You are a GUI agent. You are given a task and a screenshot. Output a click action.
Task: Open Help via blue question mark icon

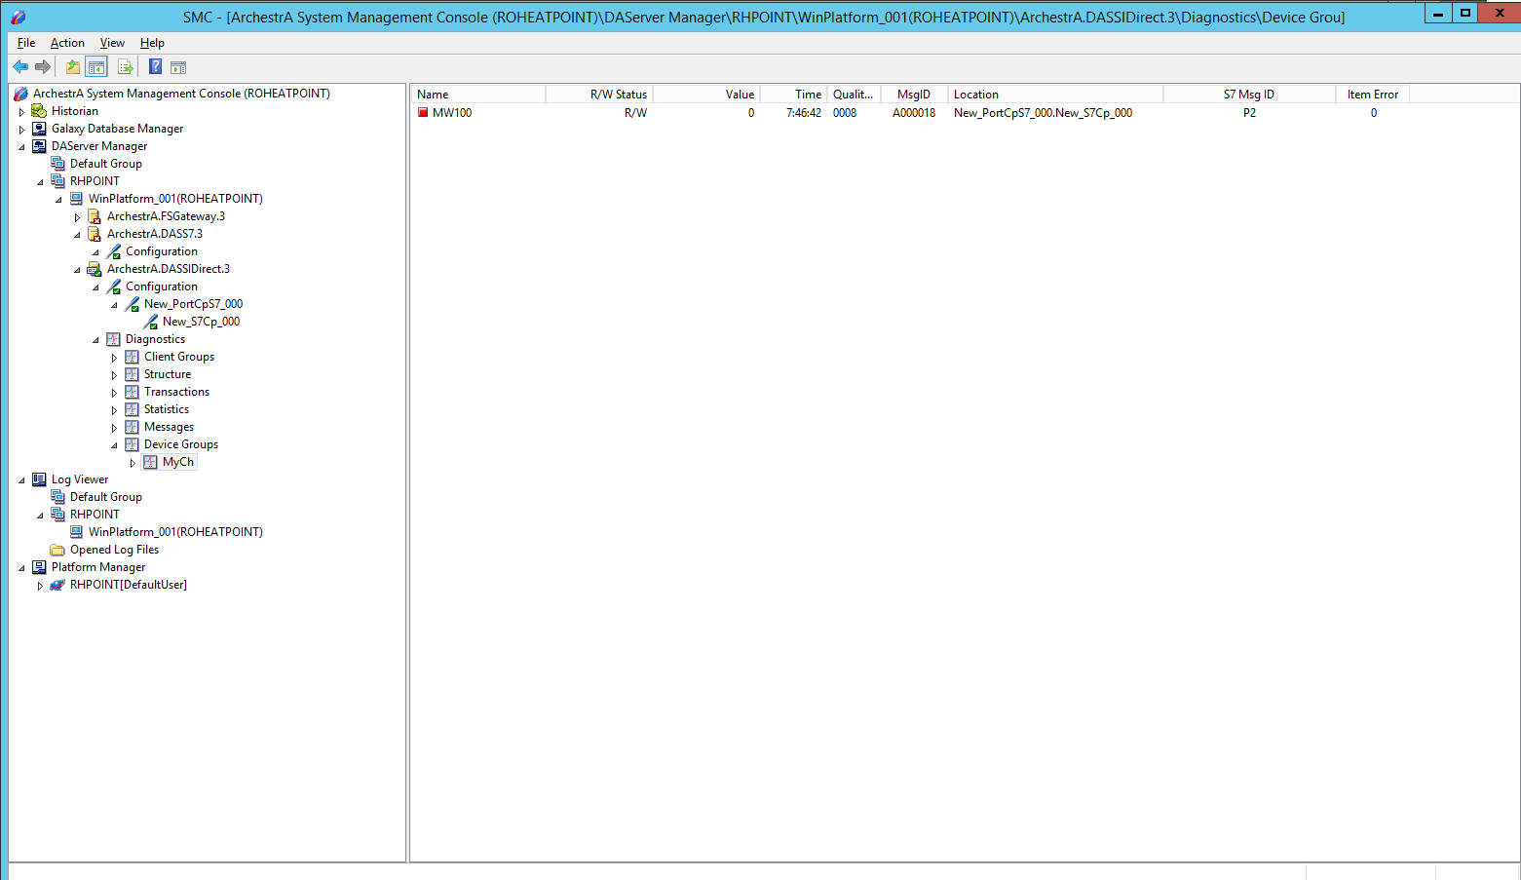click(x=155, y=67)
